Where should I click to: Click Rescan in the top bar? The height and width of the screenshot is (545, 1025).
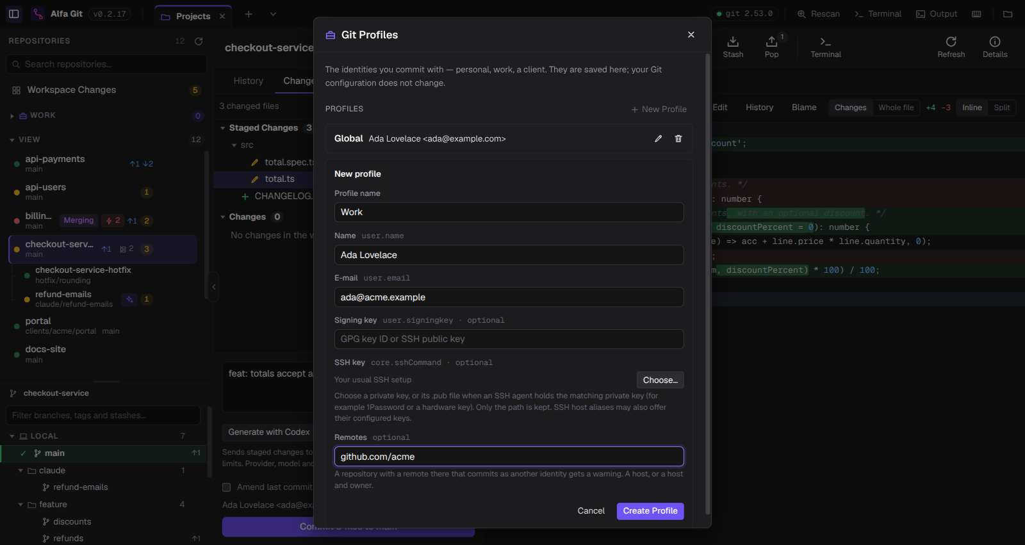point(819,13)
